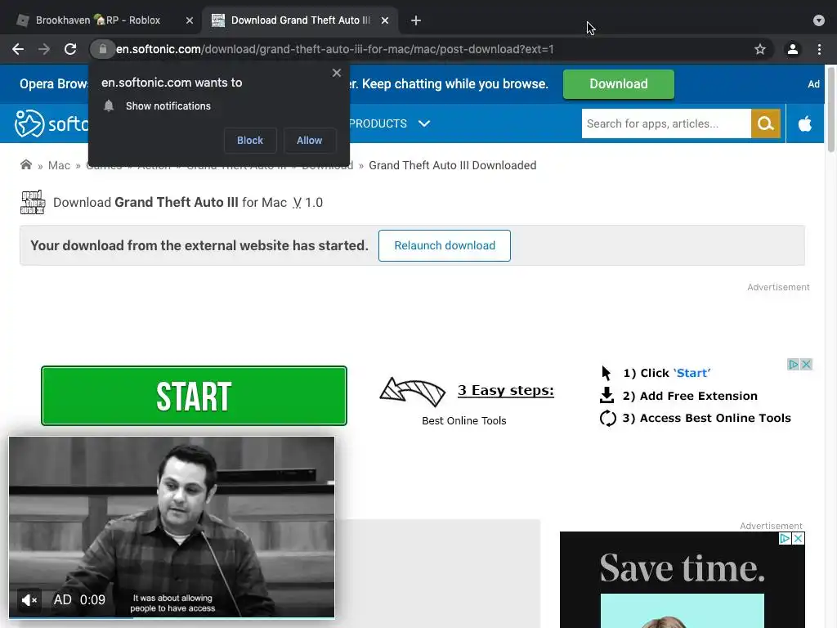Viewport: 837px width, 628px height.
Task: Click the Opera Browser banner text
Action: pos(53,84)
